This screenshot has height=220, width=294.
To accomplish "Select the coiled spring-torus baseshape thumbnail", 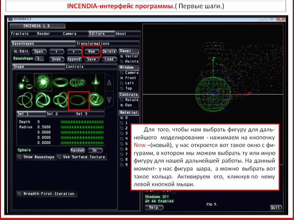I will point(78,82).
